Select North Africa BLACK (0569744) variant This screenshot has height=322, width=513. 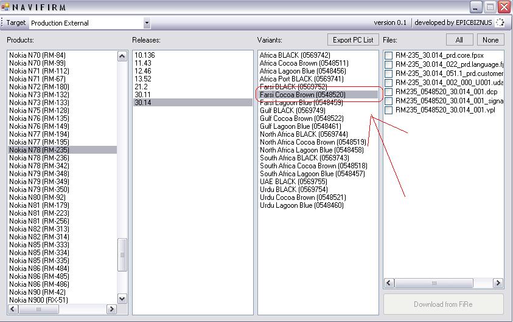pyautogui.click(x=318, y=134)
